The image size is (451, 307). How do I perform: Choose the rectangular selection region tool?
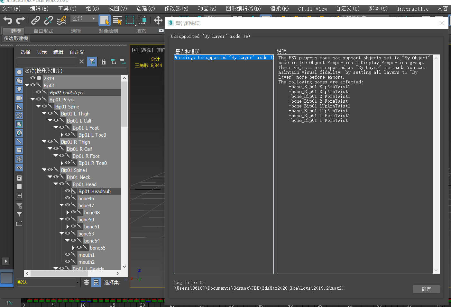[x=130, y=20]
